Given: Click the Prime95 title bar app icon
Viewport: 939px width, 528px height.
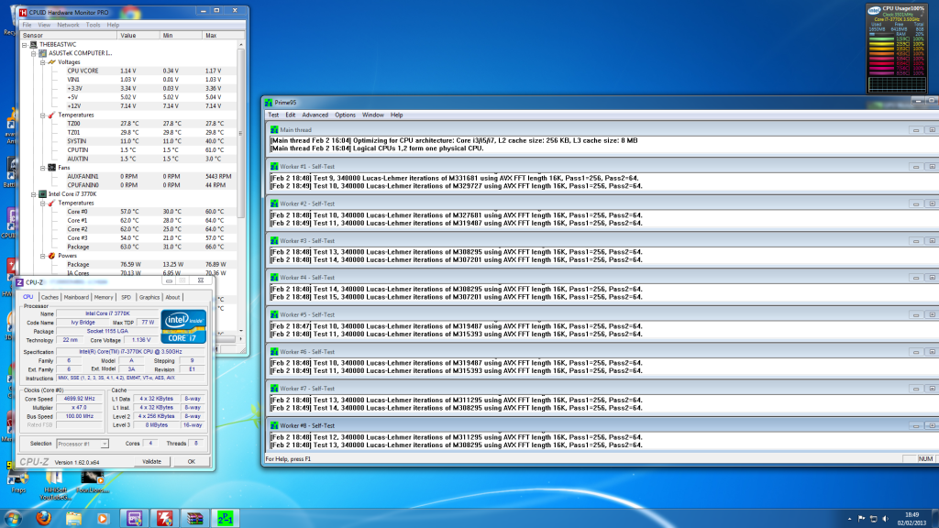Looking at the screenshot, I should (269, 103).
